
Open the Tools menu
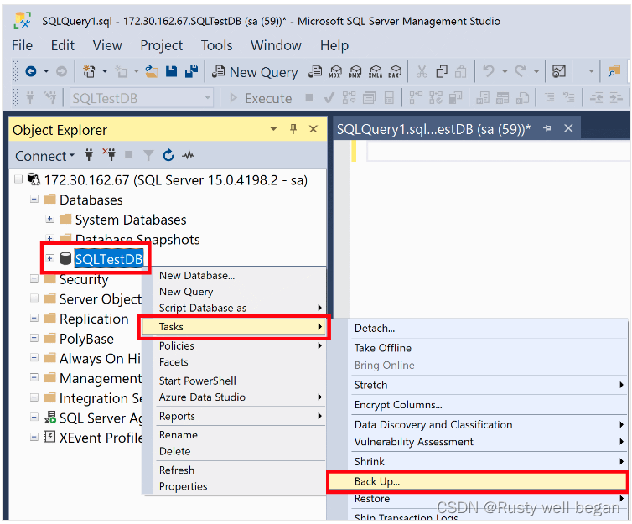pos(216,45)
